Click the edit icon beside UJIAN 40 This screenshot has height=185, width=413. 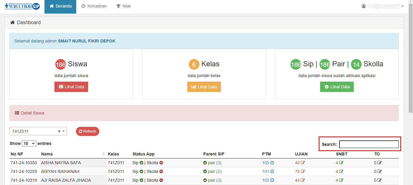303,163
